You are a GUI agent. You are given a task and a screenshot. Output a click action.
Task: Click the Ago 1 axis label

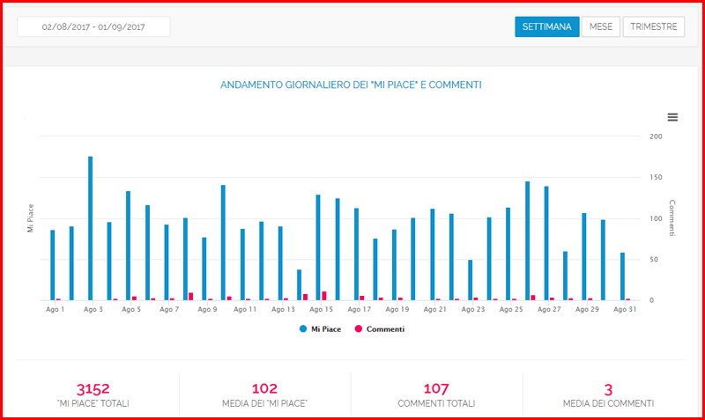(55, 310)
